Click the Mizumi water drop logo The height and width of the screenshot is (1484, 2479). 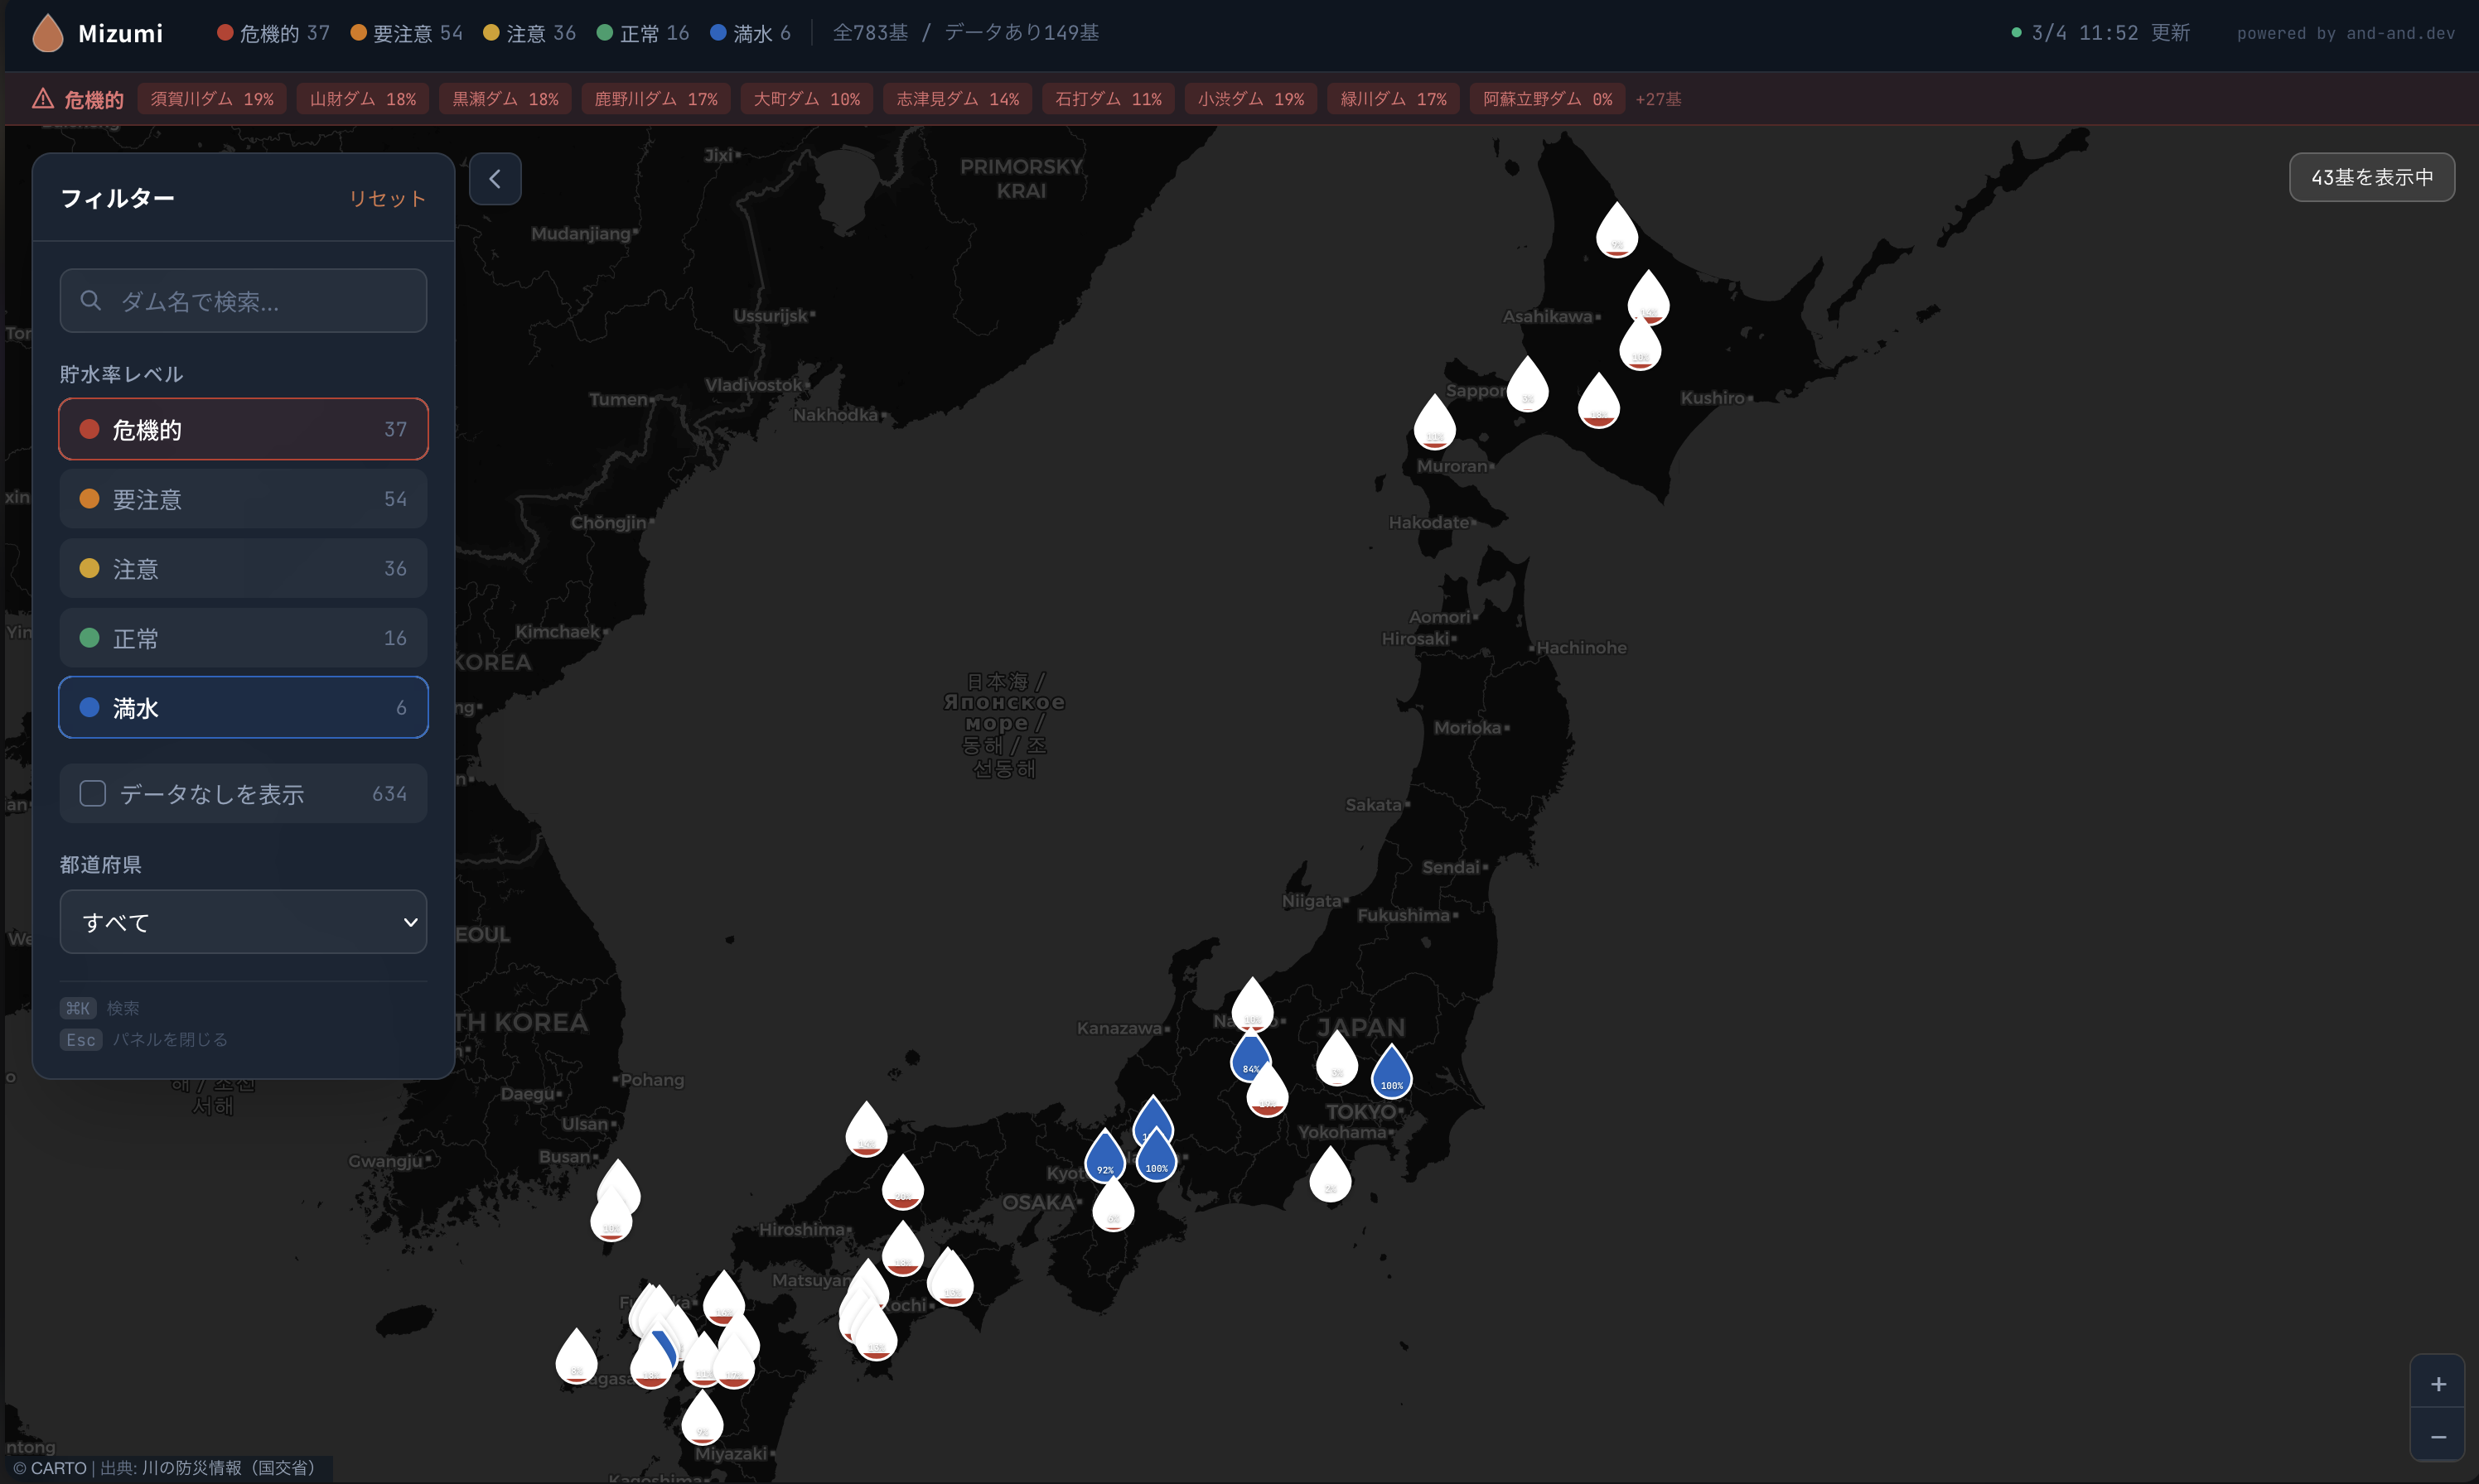coord(47,32)
